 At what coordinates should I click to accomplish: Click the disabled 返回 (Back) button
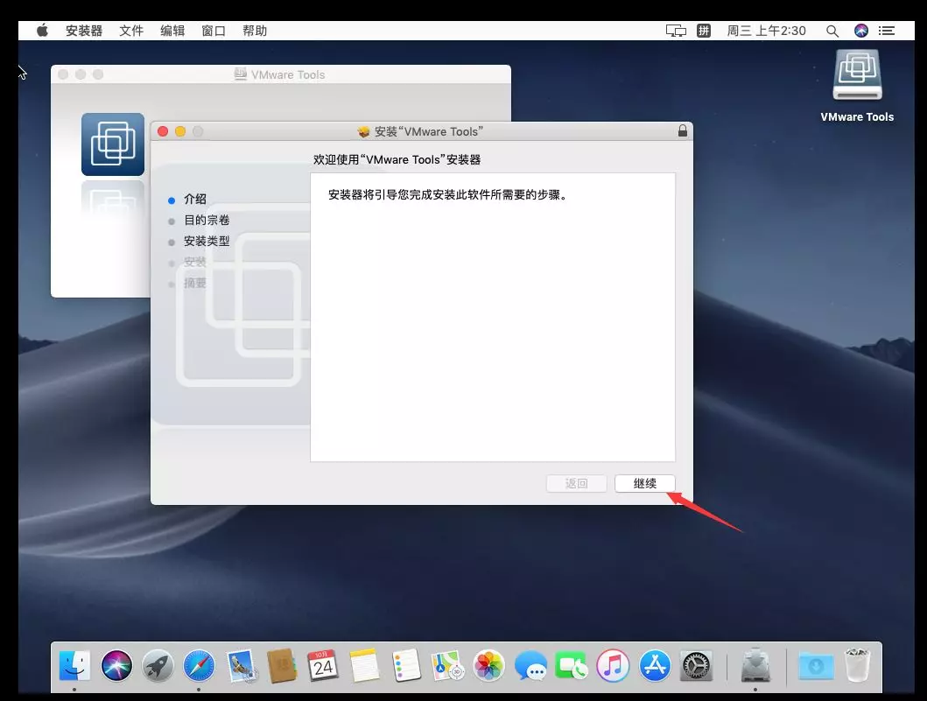(576, 483)
